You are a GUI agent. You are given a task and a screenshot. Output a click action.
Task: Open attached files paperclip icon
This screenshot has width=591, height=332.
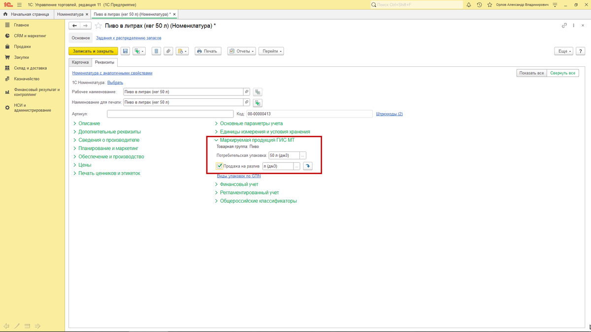point(168,51)
